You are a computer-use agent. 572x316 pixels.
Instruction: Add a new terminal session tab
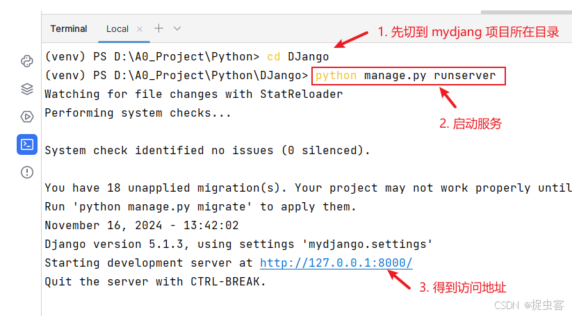click(158, 28)
